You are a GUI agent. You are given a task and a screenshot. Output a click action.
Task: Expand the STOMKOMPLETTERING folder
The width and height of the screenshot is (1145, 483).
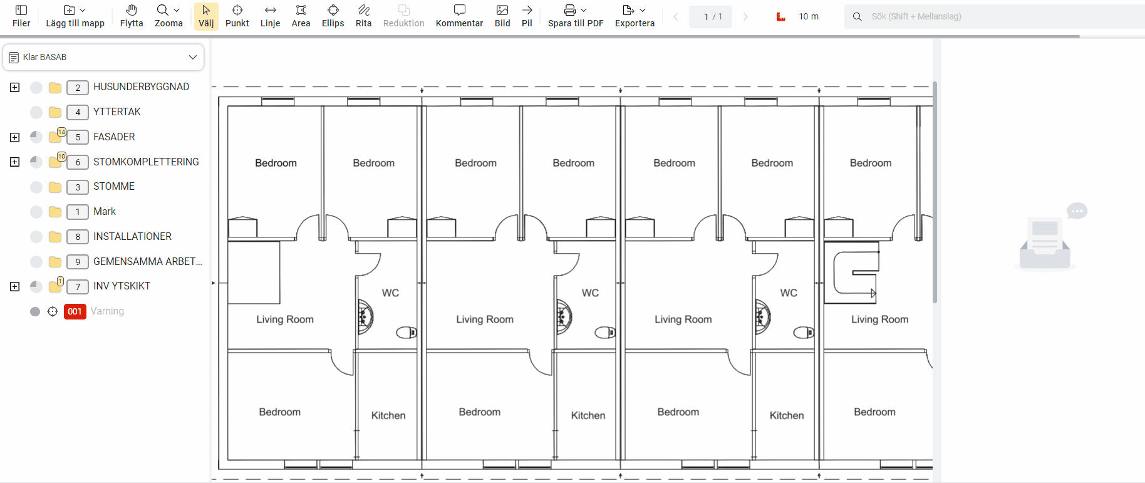point(15,162)
